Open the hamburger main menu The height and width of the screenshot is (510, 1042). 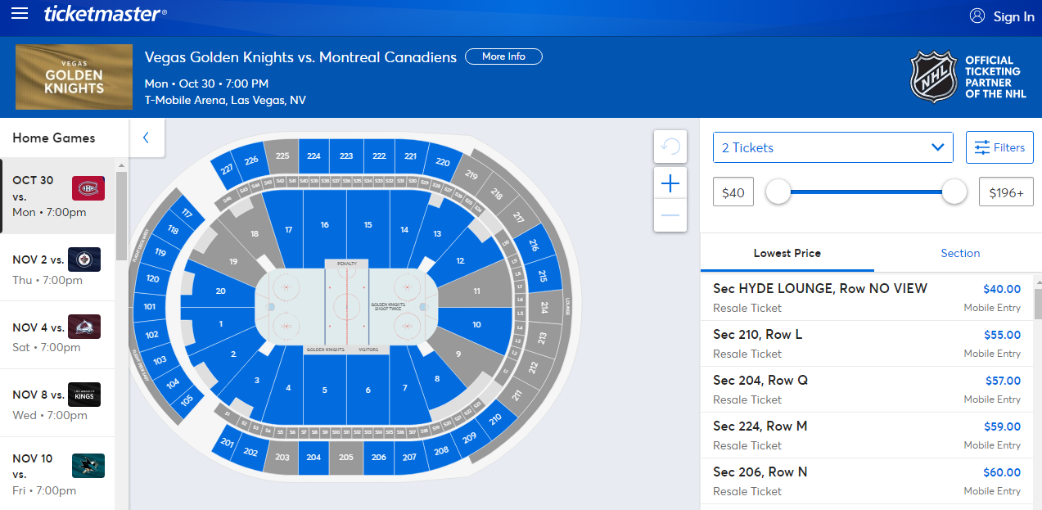point(20,14)
